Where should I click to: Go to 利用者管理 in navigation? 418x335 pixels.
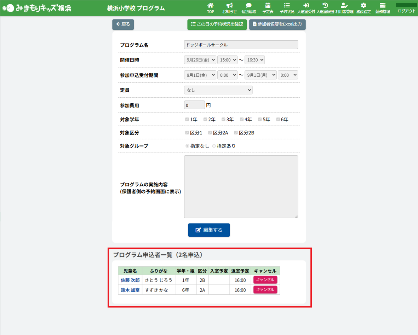344,8
